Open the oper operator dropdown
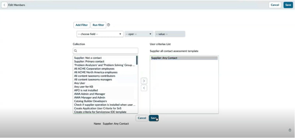295x138 pixels. 139,34
